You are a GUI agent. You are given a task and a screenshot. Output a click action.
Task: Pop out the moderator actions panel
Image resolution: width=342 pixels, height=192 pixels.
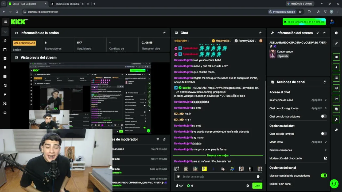coord(164,139)
